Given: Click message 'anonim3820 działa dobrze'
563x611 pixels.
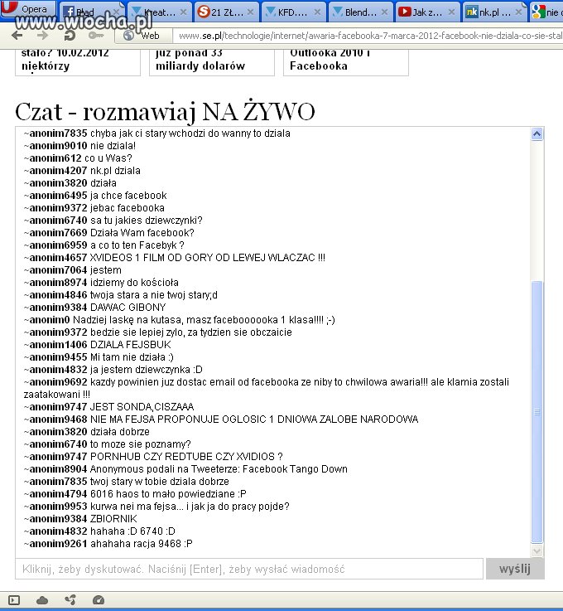Looking at the screenshot, I should pyautogui.click(x=86, y=432).
